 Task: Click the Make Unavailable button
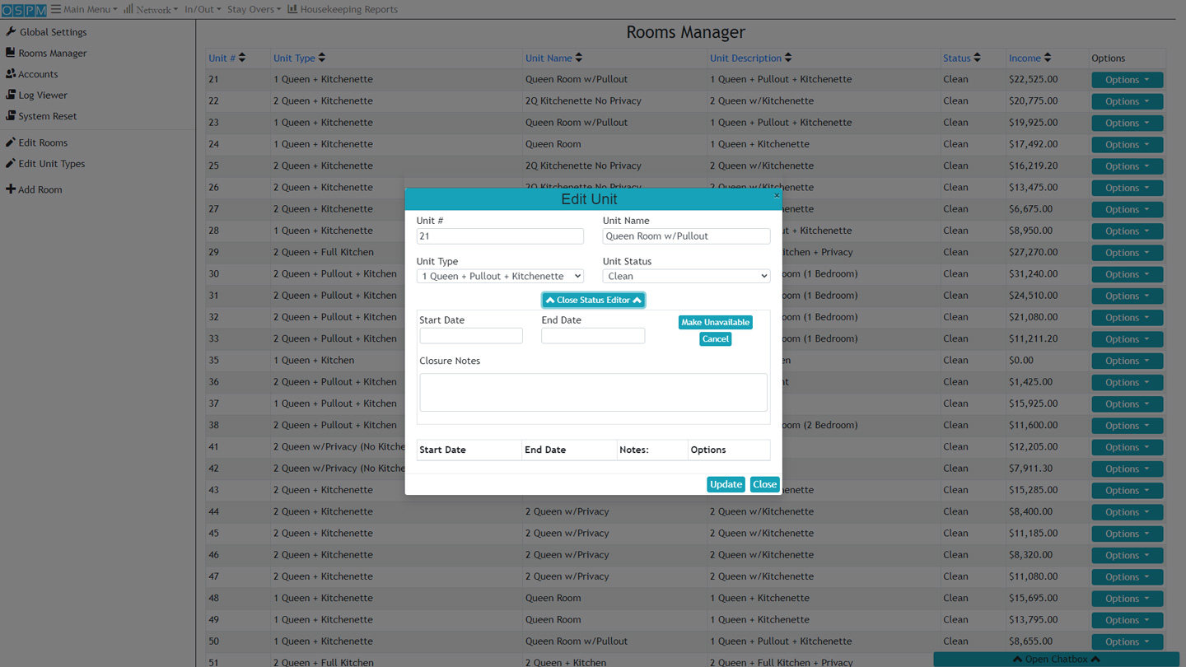[715, 322]
